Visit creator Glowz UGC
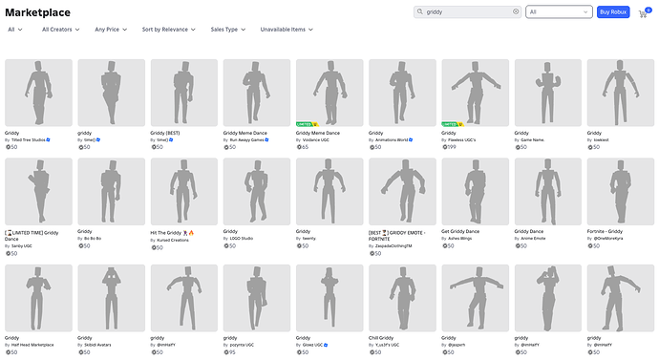Screen dimensions: 659x360 pos(312,345)
